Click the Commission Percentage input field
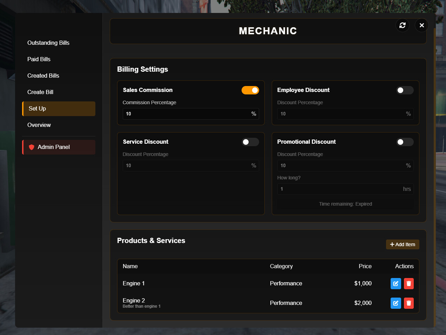Screen dimensions: 446x335 click(x=191, y=114)
